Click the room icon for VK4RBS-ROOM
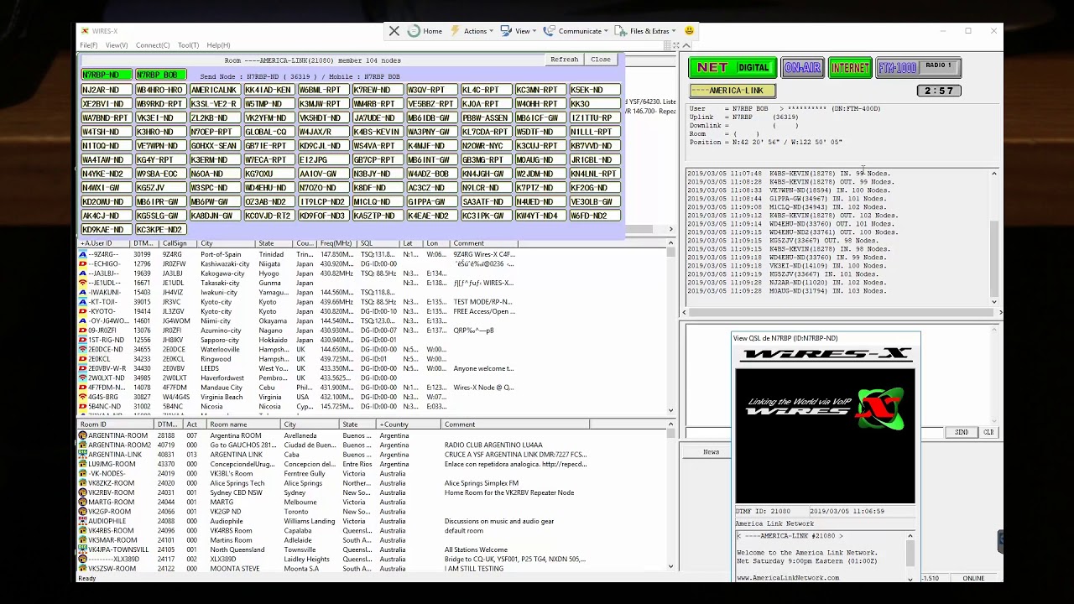This screenshot has height=604, width=1074. pyautogui.click(x=83, y=531)
